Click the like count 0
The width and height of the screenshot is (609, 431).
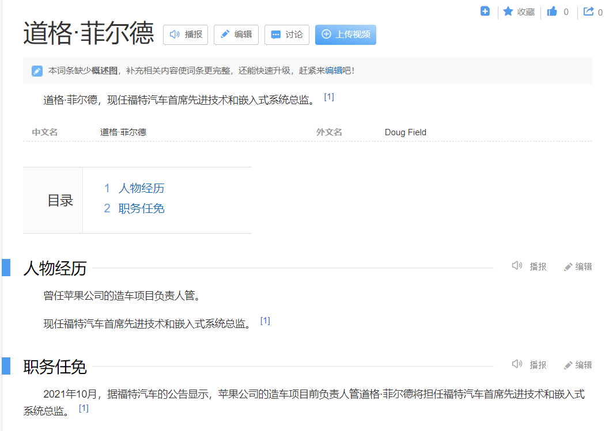(x=566, y=12)
